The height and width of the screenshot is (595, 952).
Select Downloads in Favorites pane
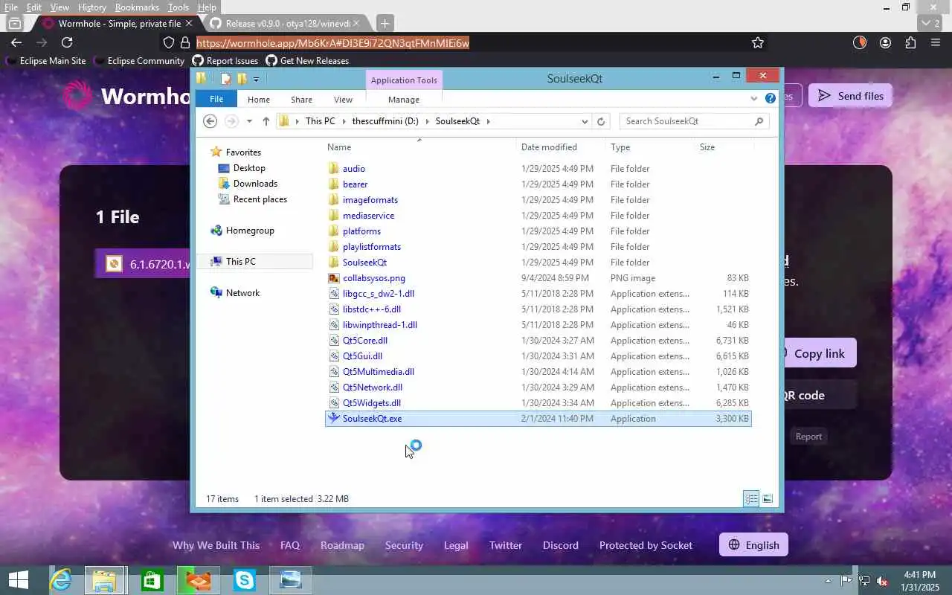(x=255, y=184)
